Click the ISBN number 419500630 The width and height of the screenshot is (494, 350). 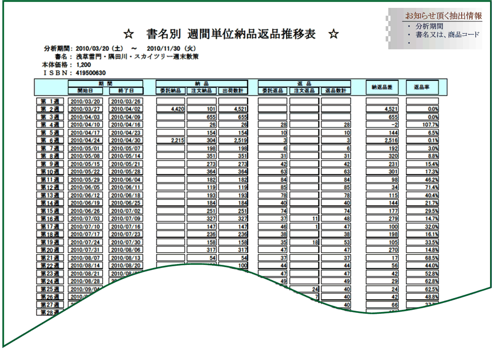pyautogui.click(x=91, y=73)
